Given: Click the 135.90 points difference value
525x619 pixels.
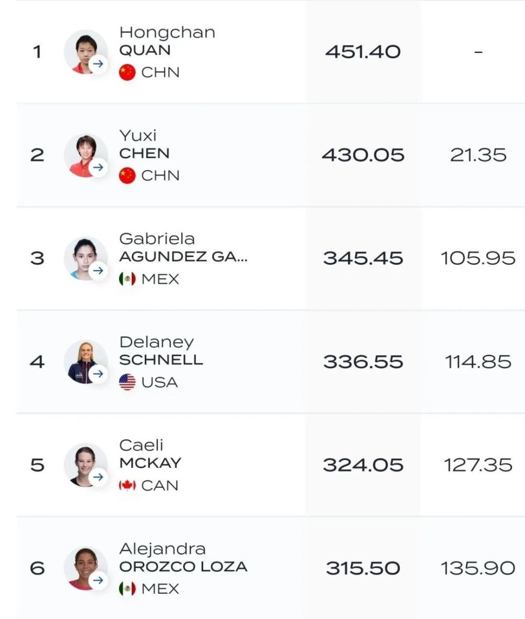Looking at the screenshot, I should click(478, 568).
